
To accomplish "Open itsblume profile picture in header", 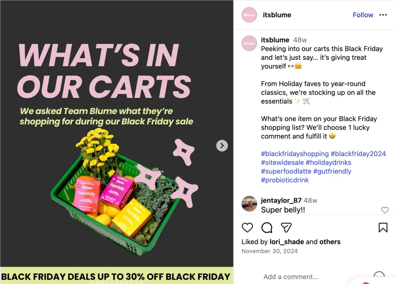I will click(249, 15).
